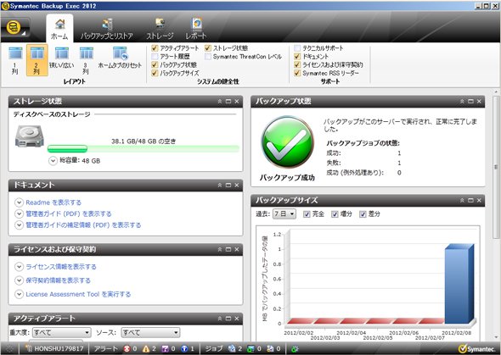Click the hard disk drive icon
The image size is (501, 355).
(x=30, y=136)
